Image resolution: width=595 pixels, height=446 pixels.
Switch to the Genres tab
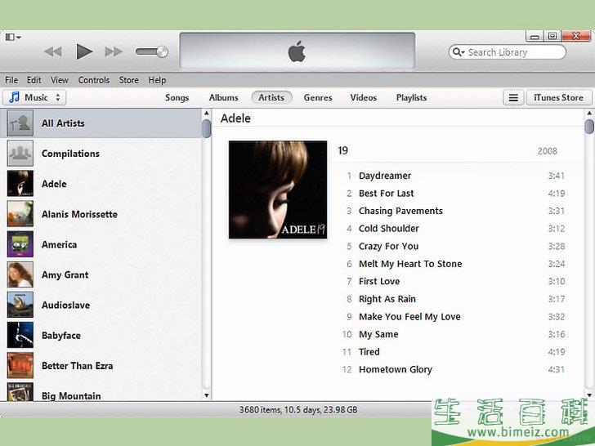point(318,97)
